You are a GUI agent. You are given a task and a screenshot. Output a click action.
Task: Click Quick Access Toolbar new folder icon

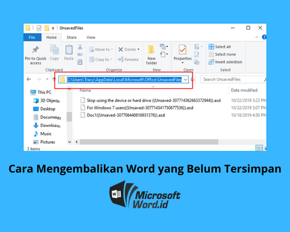coord(46,28)
